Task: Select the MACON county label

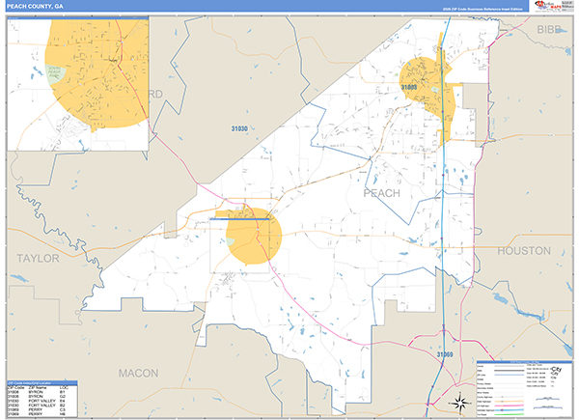Action: coord(138,373)
